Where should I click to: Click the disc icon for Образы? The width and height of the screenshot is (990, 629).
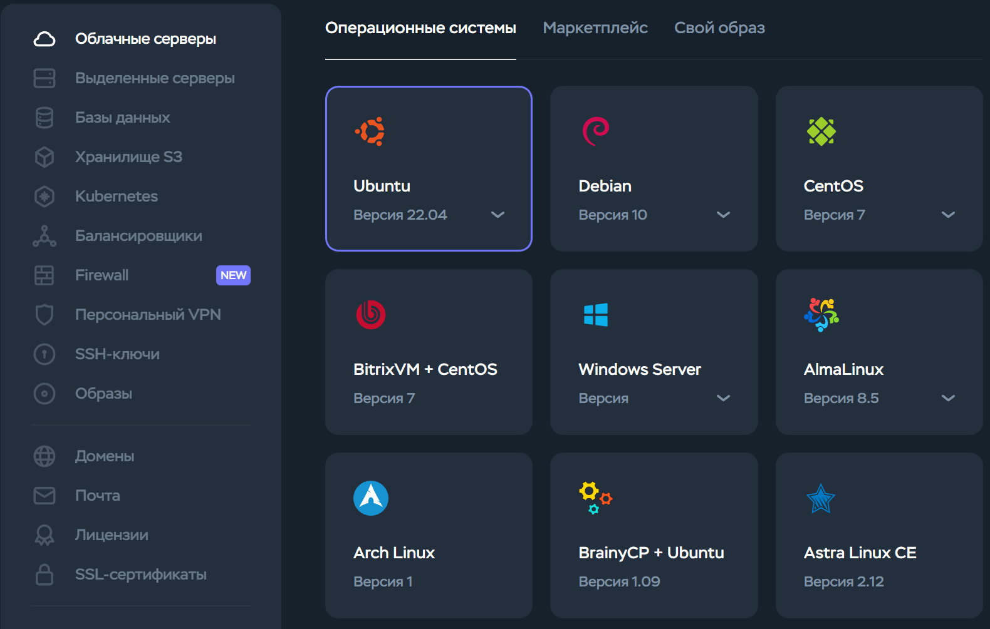[x=44, y=394]
